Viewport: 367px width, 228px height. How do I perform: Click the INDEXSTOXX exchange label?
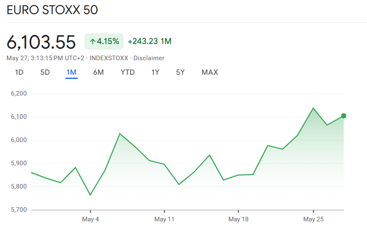[x=109, y=58]
